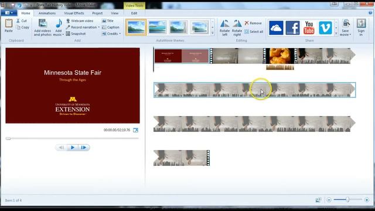Select the last short clip on bottom row
Viewport: 375px width, 211px height.
pos(182,158)
